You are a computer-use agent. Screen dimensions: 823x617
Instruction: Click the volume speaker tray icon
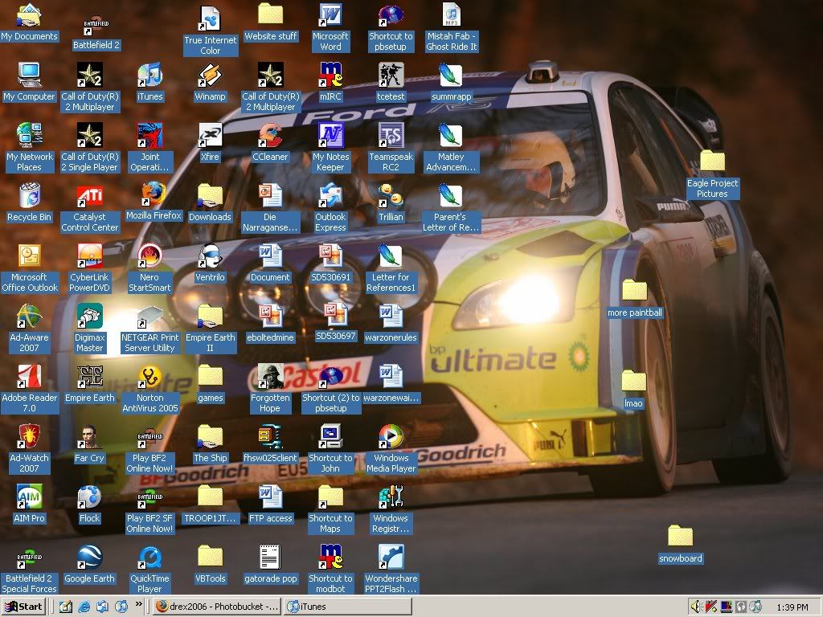tap(697, 607)
